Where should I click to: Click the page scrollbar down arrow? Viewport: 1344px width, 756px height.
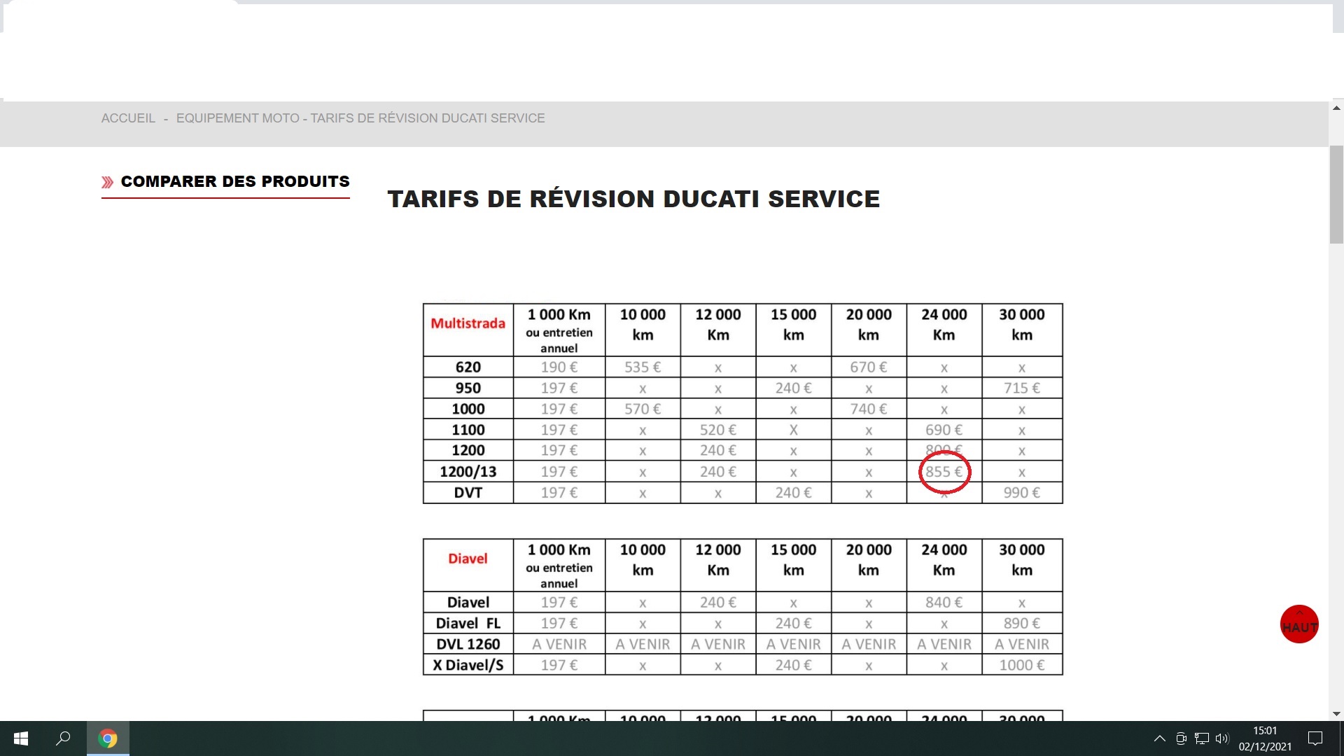click(1336, 714)
